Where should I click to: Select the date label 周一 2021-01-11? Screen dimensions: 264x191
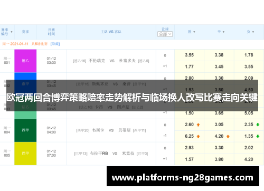pos(15,44)
